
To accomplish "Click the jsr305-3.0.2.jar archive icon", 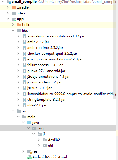I will tap(24, 88).
